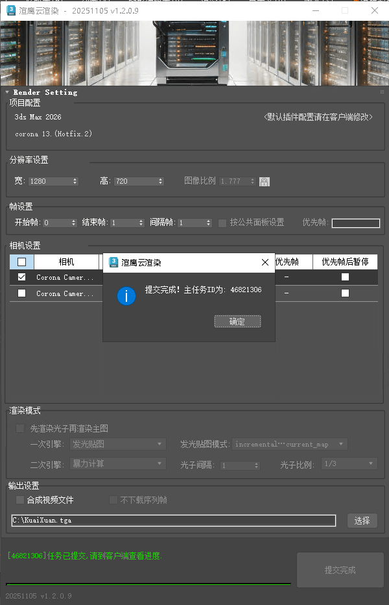389x605 pixels.
Task: Adjust the 高 height spinner arrows
Action: point(161,181)
